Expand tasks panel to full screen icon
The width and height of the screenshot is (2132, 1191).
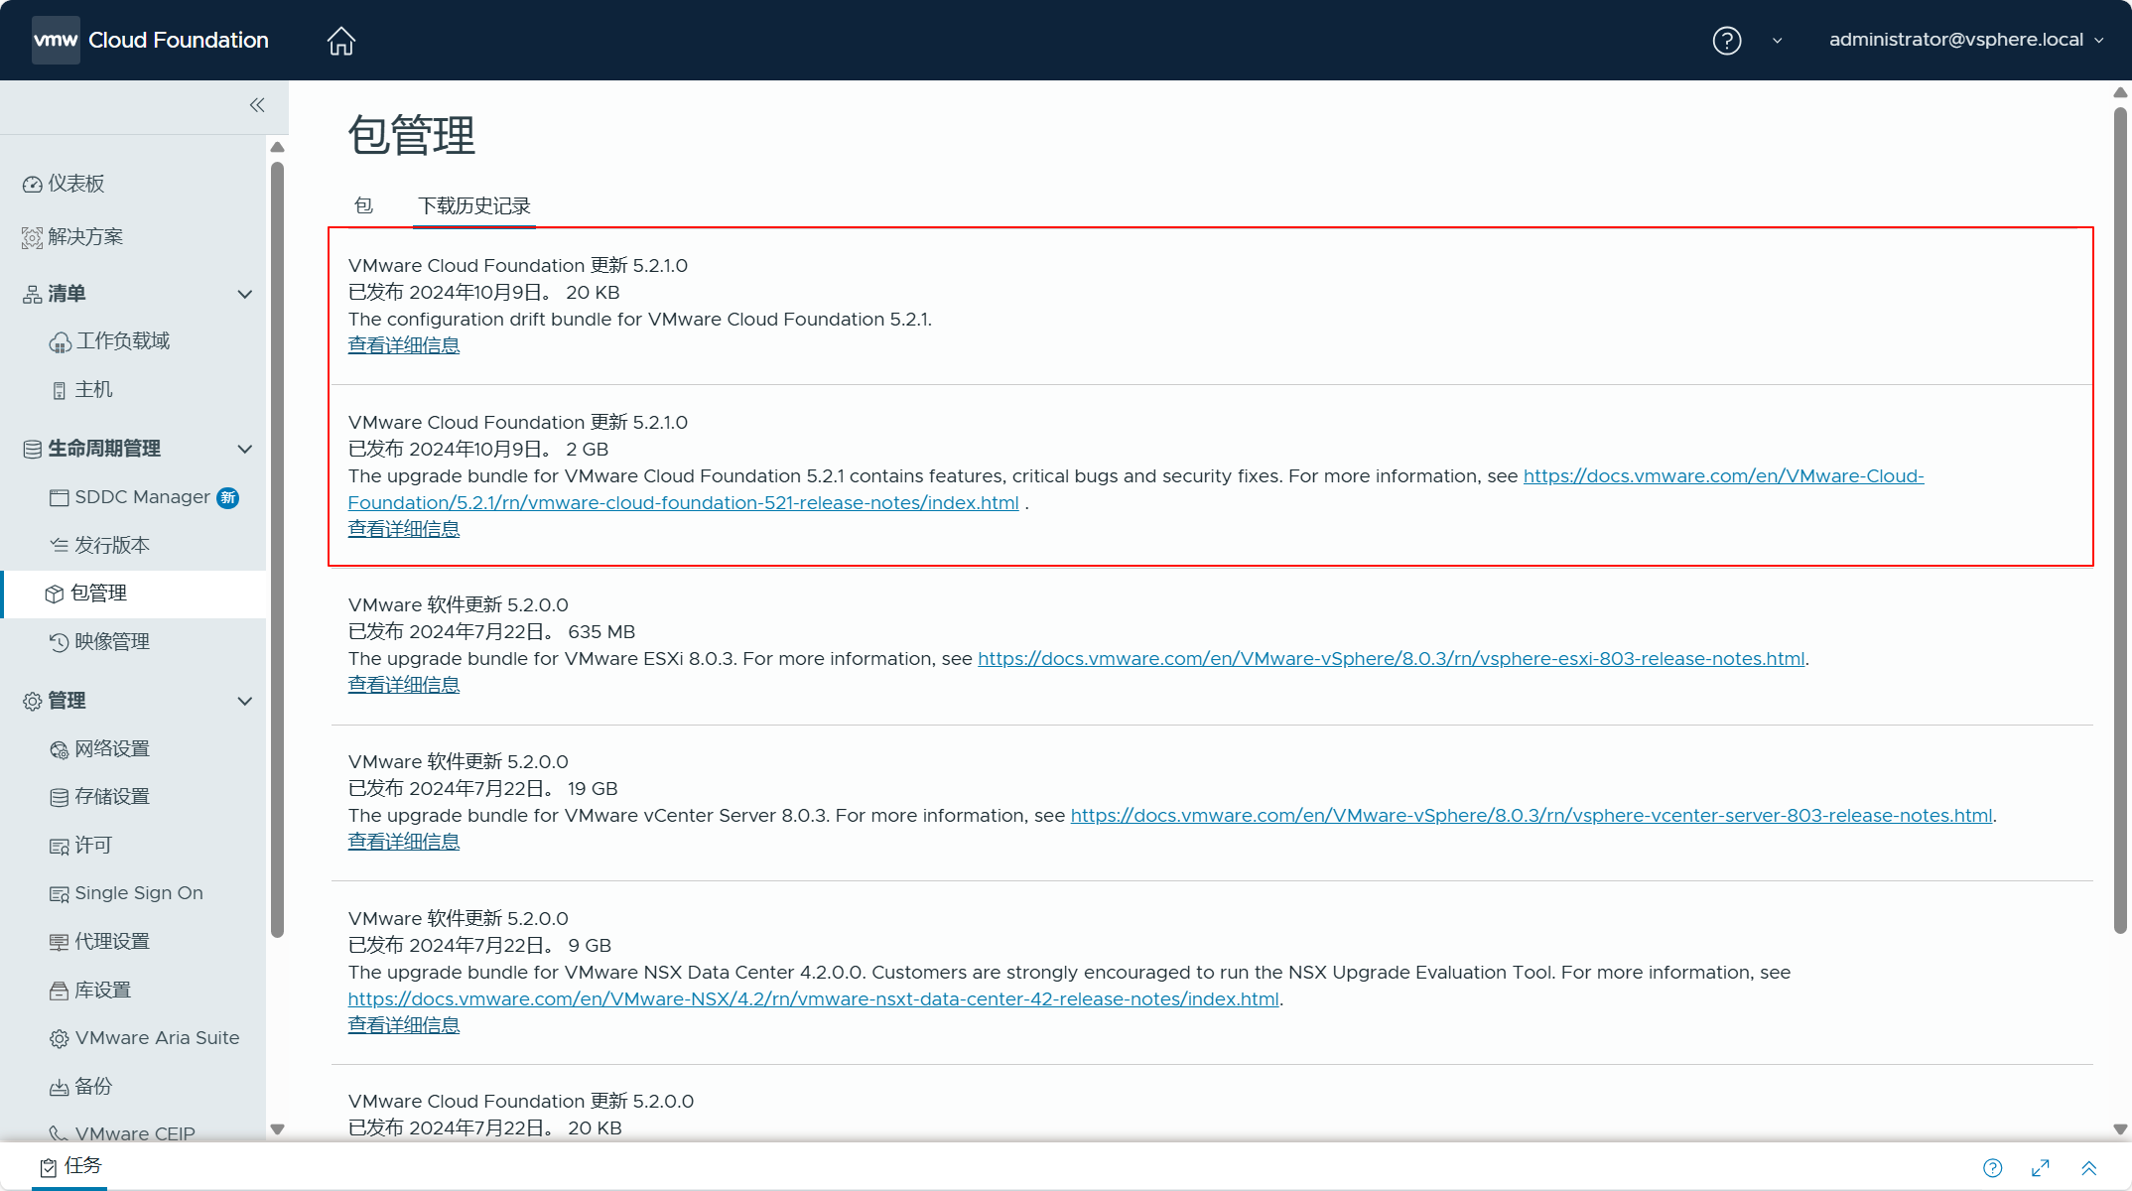(x=2041, y=1168)
